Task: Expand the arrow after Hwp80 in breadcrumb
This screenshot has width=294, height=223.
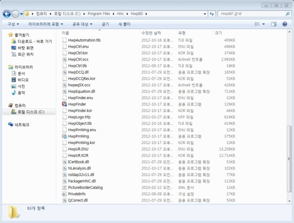Action: coord(146,14)
